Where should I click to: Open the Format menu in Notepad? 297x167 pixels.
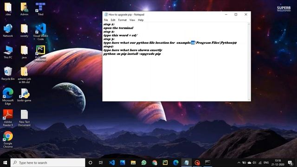click(123, 20)
